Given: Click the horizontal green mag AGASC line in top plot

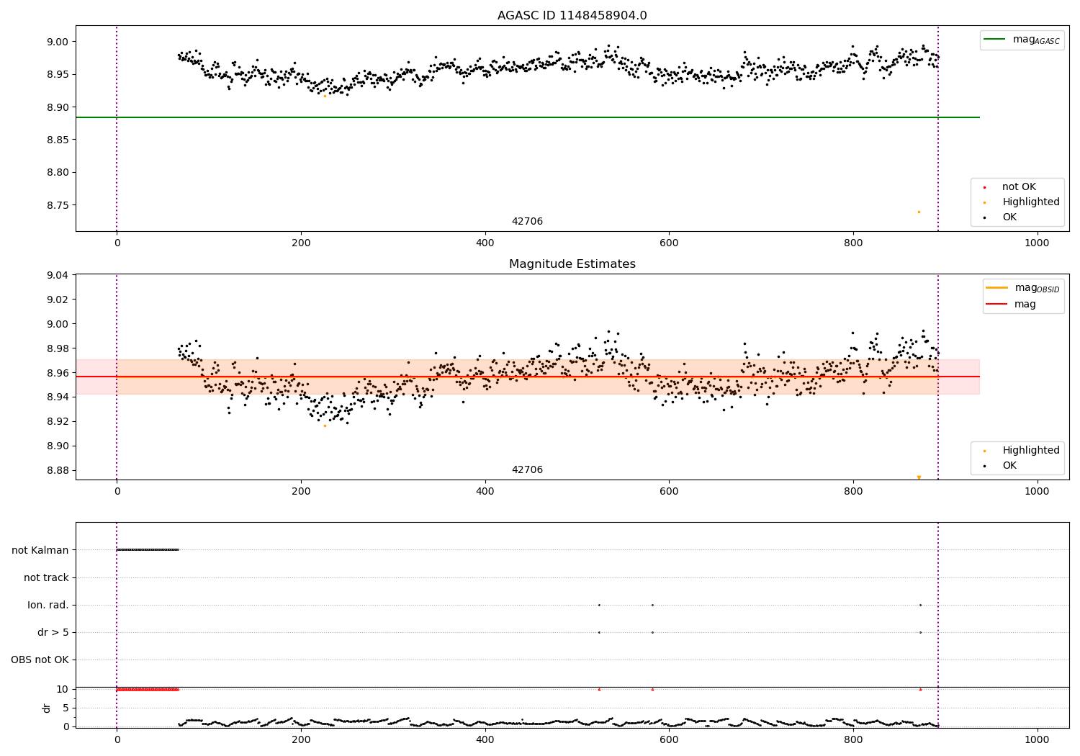Looking at the screenshot, I should pos(527,117).
